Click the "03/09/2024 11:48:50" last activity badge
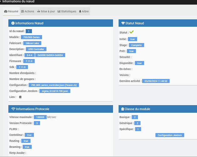The width and height of the screenshot is (197, 157). click(x=156, y=81)
